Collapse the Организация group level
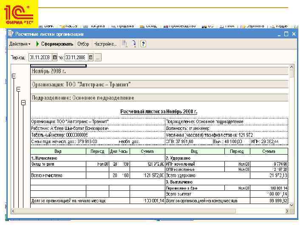The image size is (306, 230). [x=18, y=89]
